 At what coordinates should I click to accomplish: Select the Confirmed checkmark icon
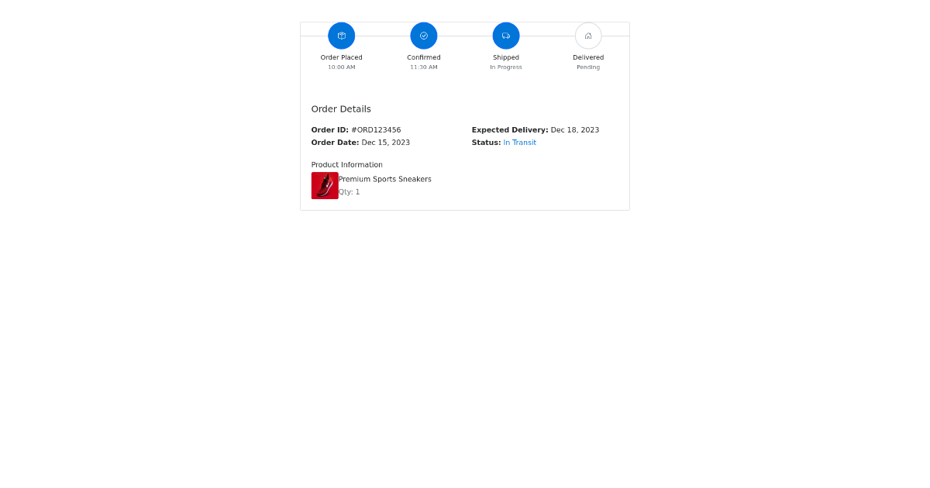pyautogui.click(x=423, y=36)
